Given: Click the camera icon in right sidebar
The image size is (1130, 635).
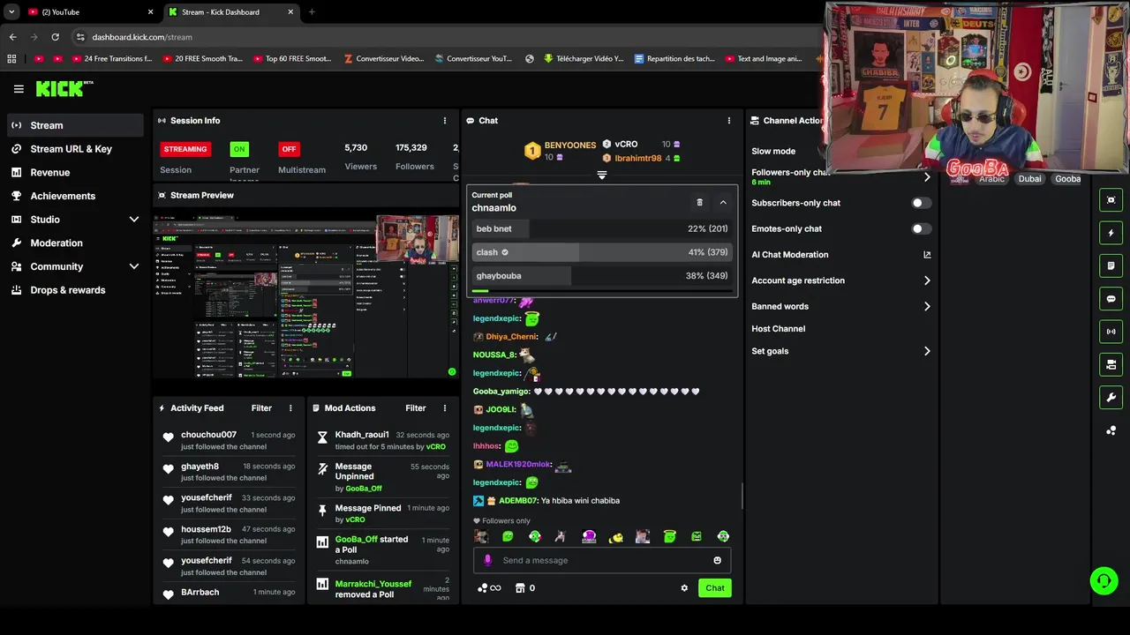Looking at the screenshot, I should click(1111, 364).
